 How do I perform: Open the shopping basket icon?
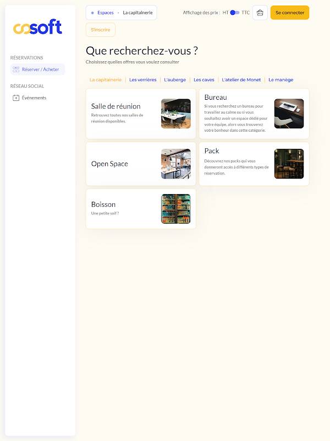260,13
